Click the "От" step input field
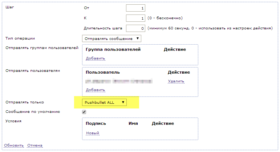 coord(135,8)
